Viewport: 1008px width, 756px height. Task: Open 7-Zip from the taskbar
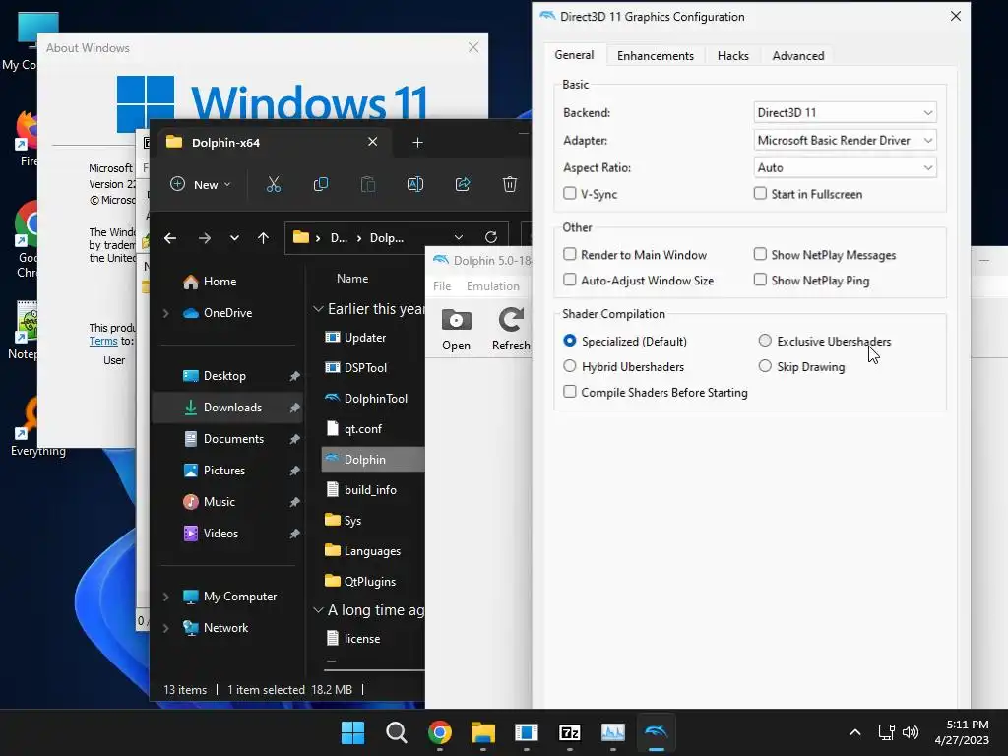point(570,732)
